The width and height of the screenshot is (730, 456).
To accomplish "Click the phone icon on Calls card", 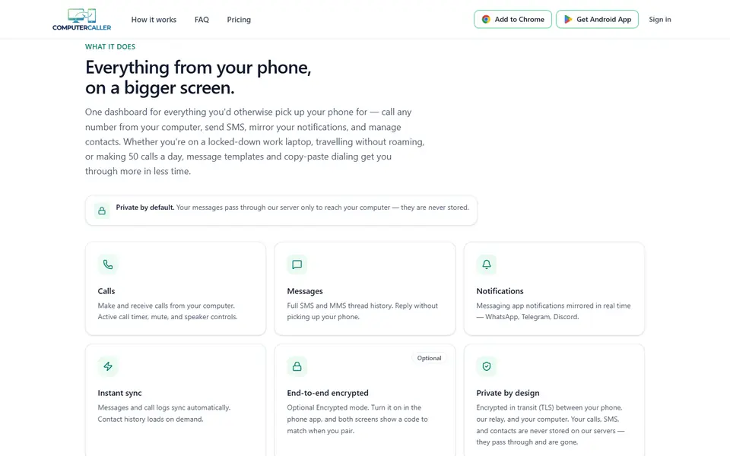I will coord(108,264).
